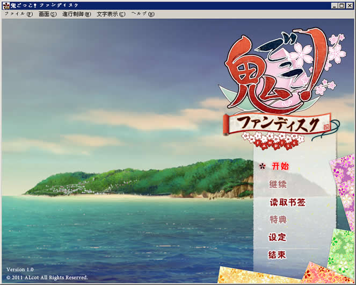This screenshot has width=356, height=285.
Task: Open the 画面(S) menu
Action: (47, 14)
